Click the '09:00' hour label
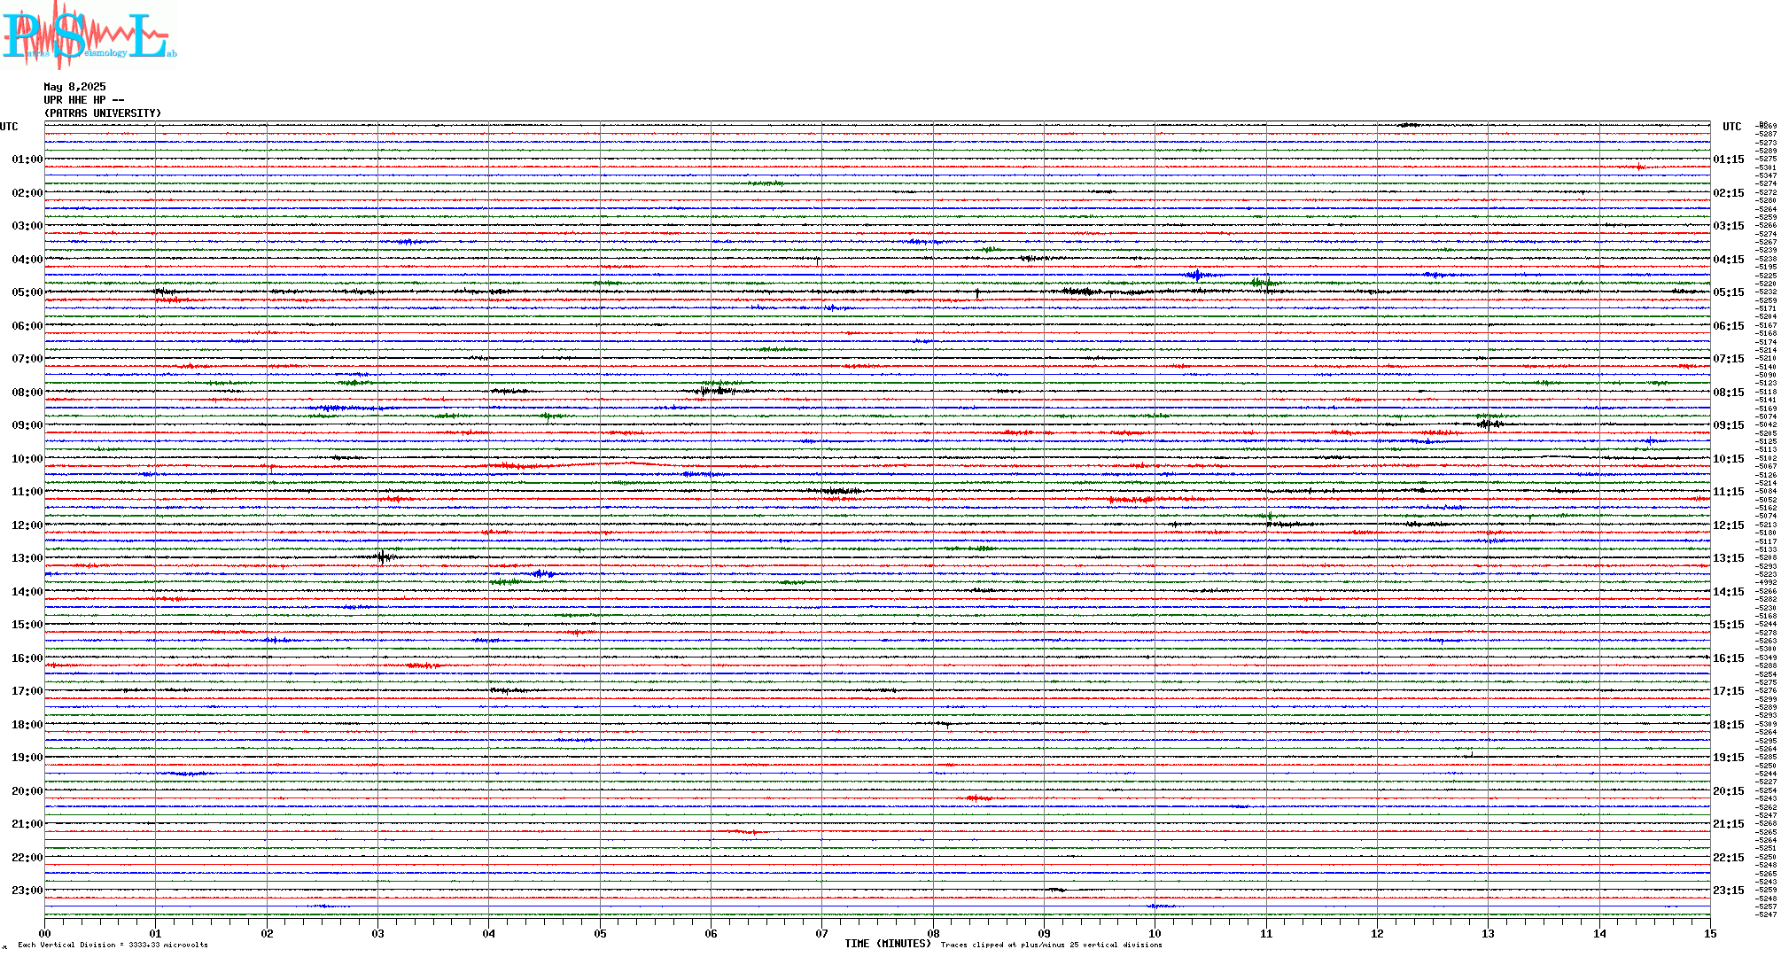1781x957 pixels. tap(27, 425)
